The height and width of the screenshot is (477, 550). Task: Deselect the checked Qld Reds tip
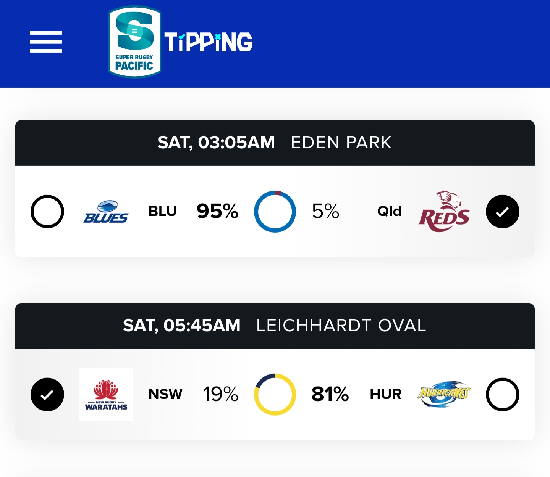coord(502,212)
